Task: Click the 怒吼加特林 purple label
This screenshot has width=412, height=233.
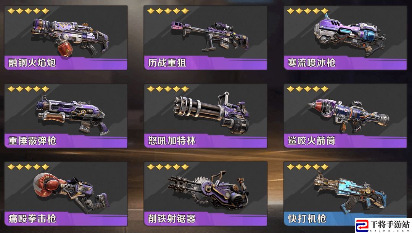Action: pos(206,141)
